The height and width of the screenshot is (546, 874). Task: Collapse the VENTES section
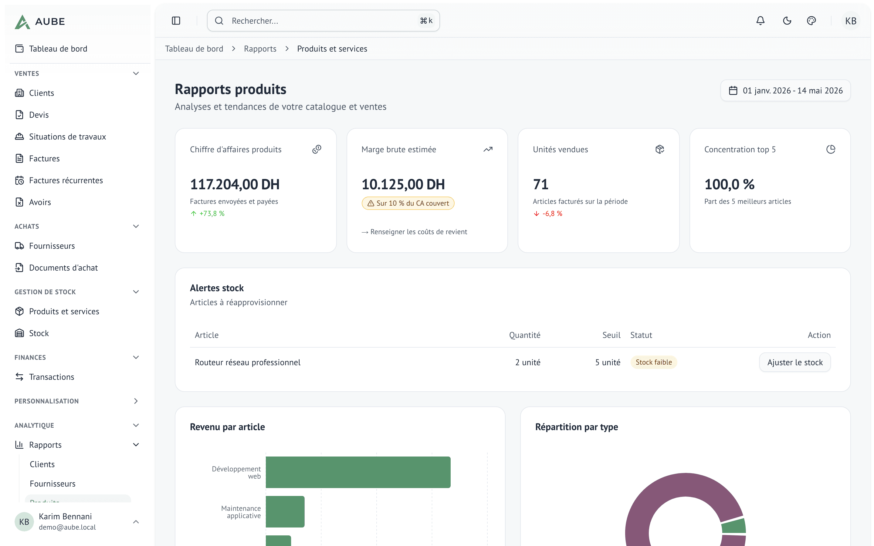point(136,73)
